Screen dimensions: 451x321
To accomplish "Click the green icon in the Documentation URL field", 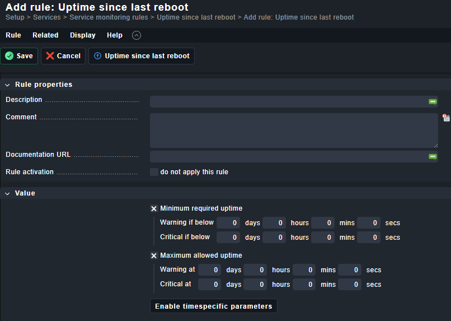I will 433,156.
